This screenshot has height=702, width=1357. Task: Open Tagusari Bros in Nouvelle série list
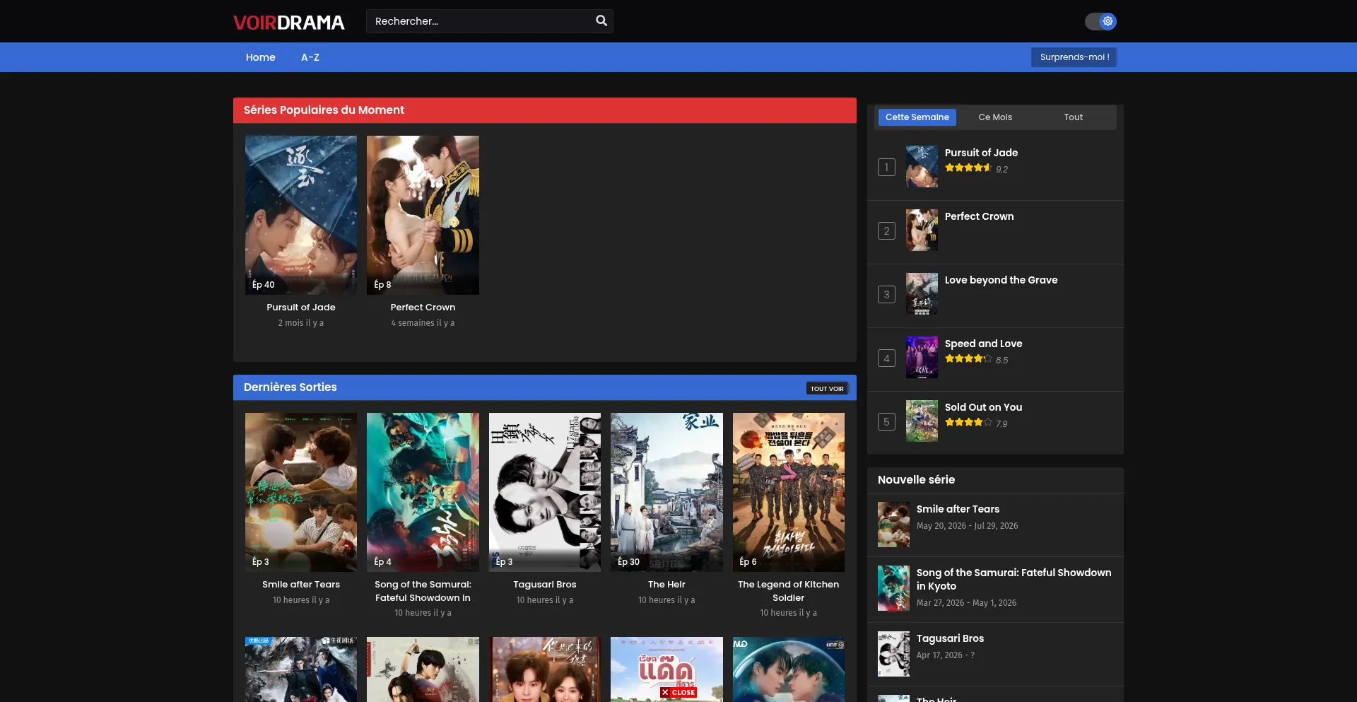point(950,638)
